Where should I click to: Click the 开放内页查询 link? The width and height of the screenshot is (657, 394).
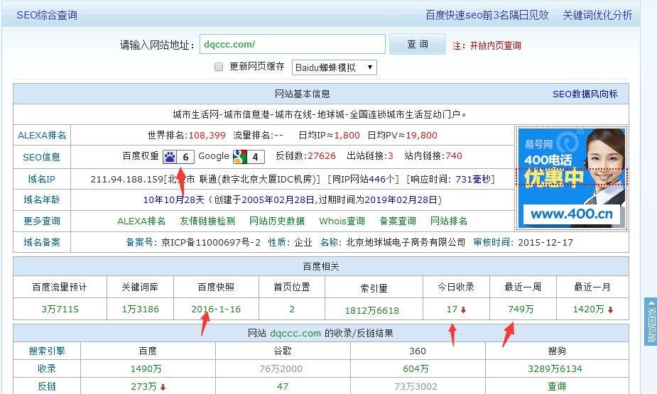click(495, 45)
